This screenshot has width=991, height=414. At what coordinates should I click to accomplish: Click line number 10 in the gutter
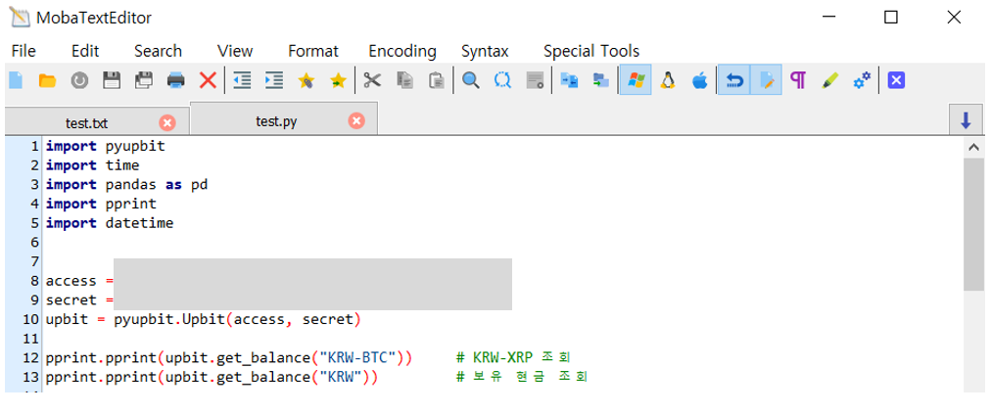30,320
